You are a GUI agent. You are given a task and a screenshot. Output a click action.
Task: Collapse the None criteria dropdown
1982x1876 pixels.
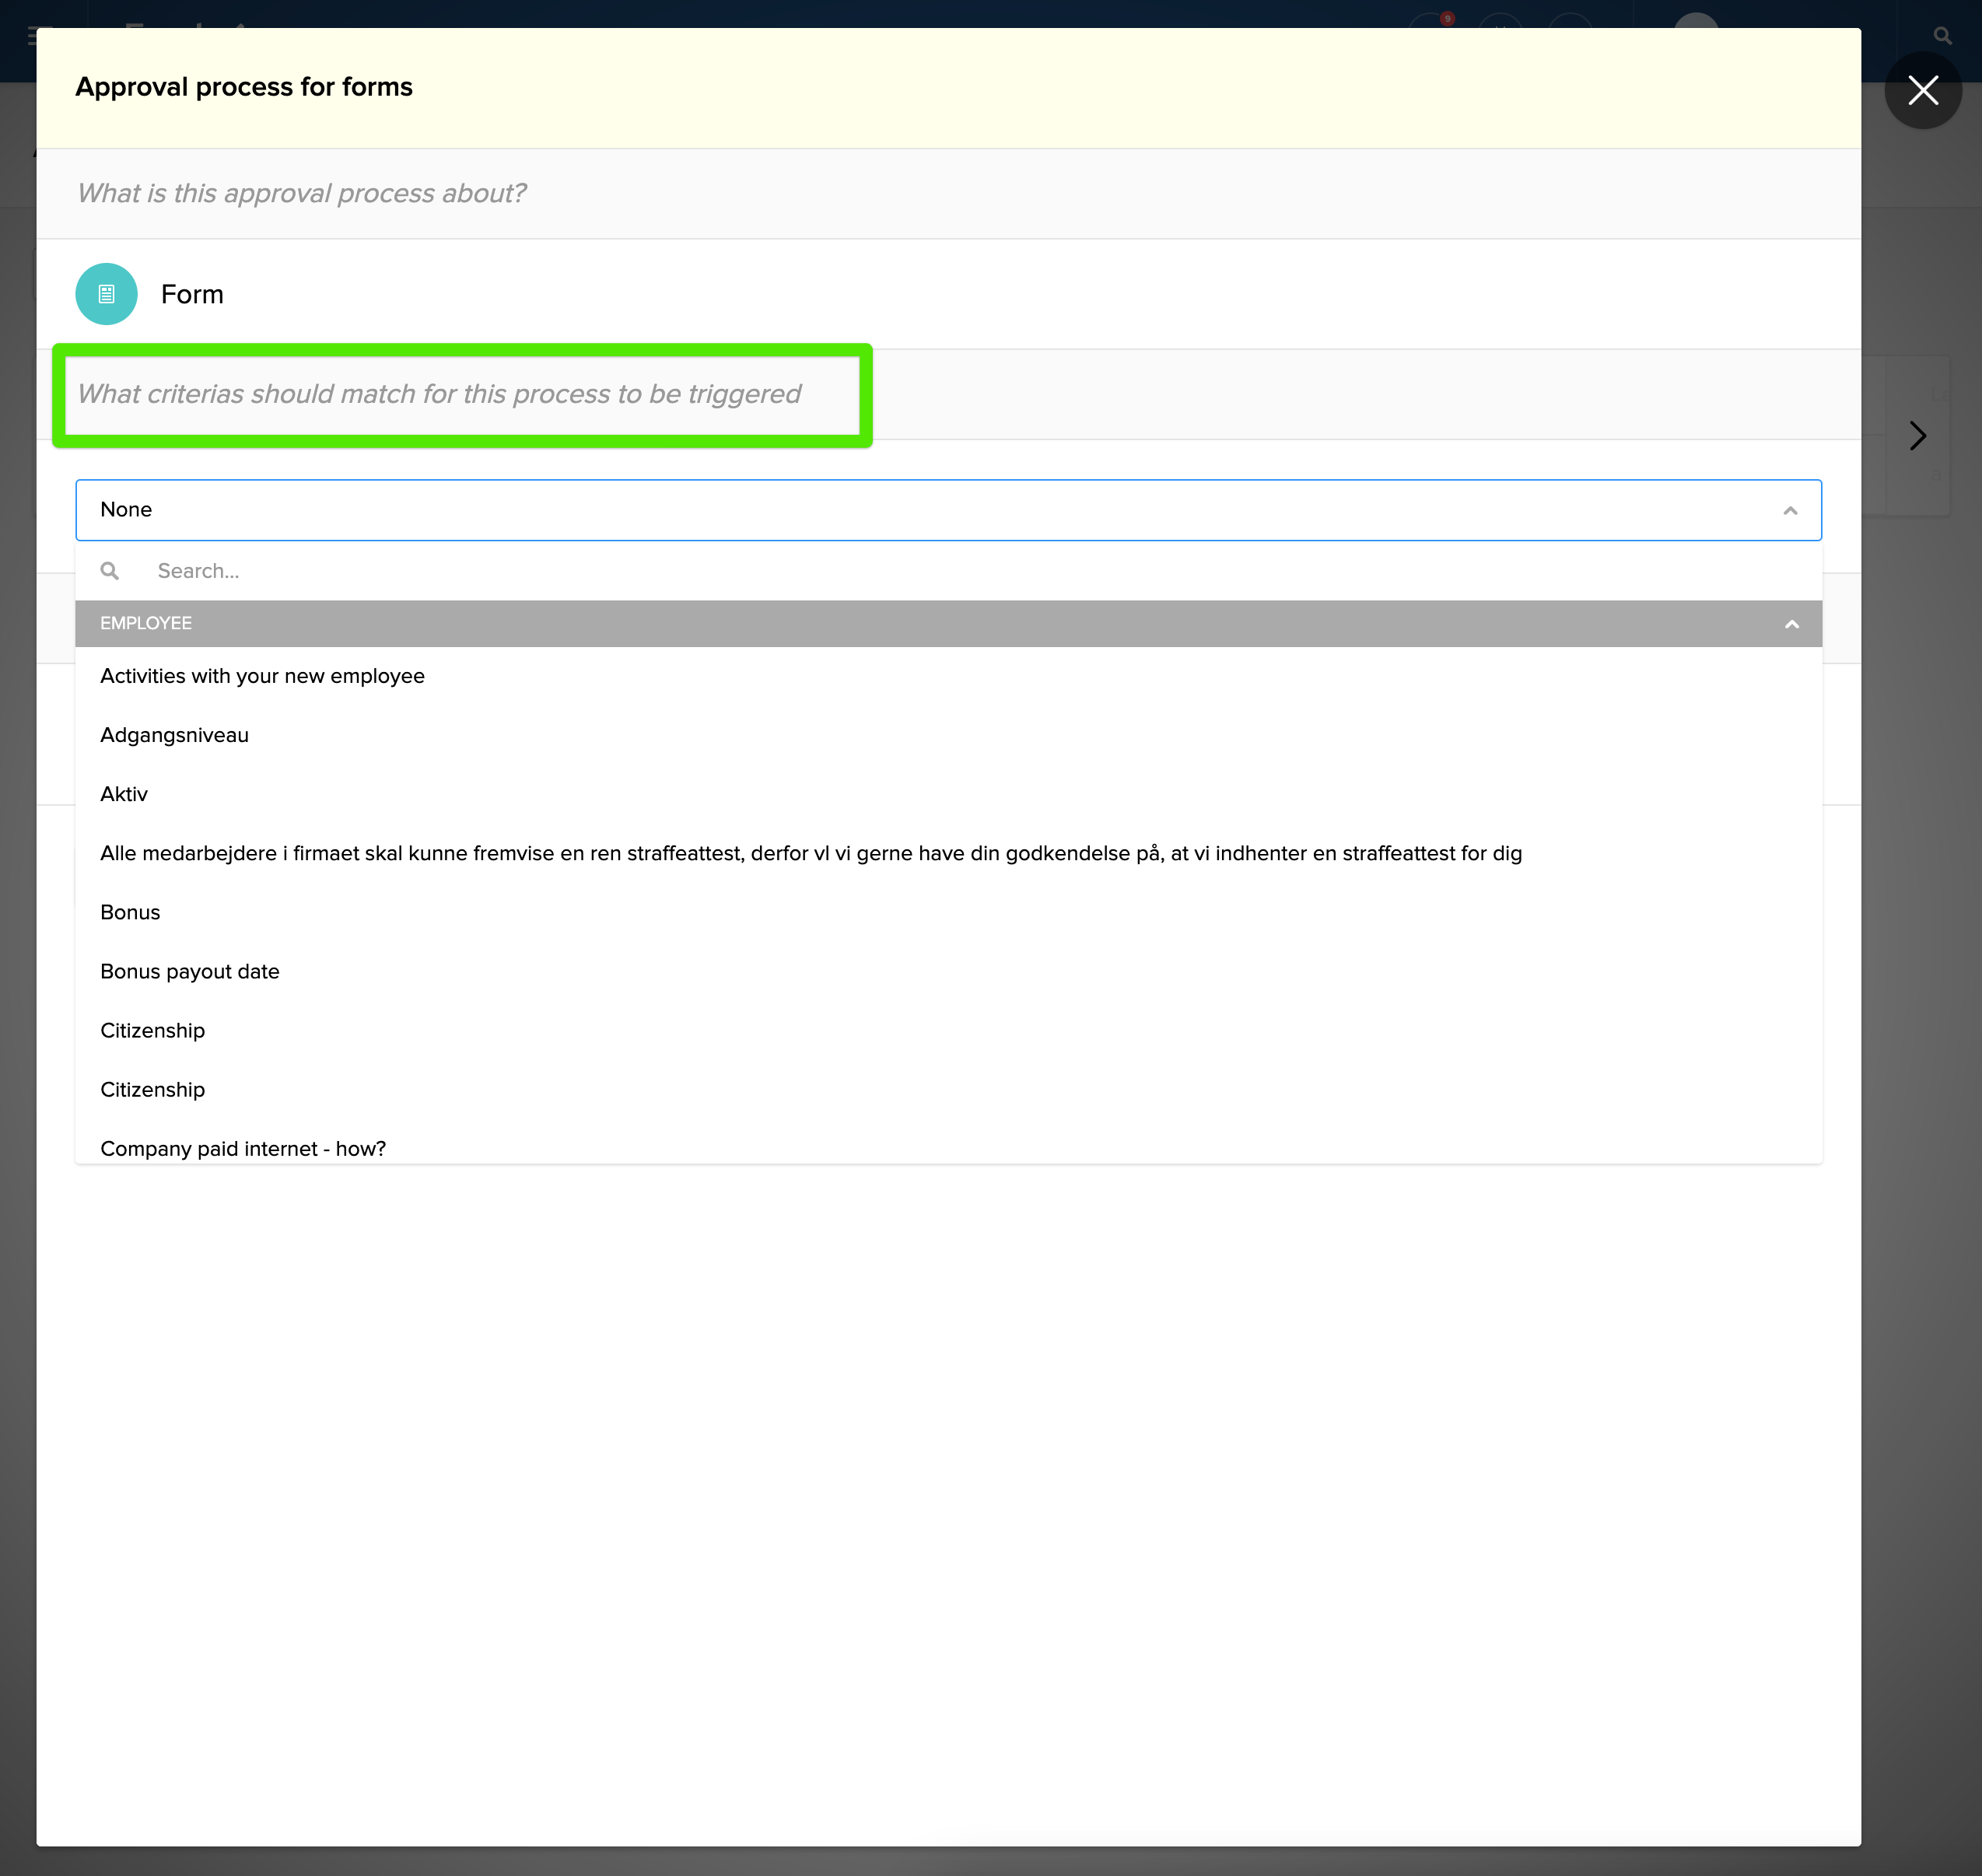(x=1789, y=511)
